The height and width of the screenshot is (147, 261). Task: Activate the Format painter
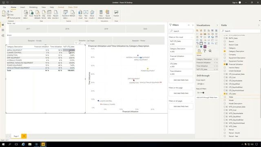pos(13,18)
